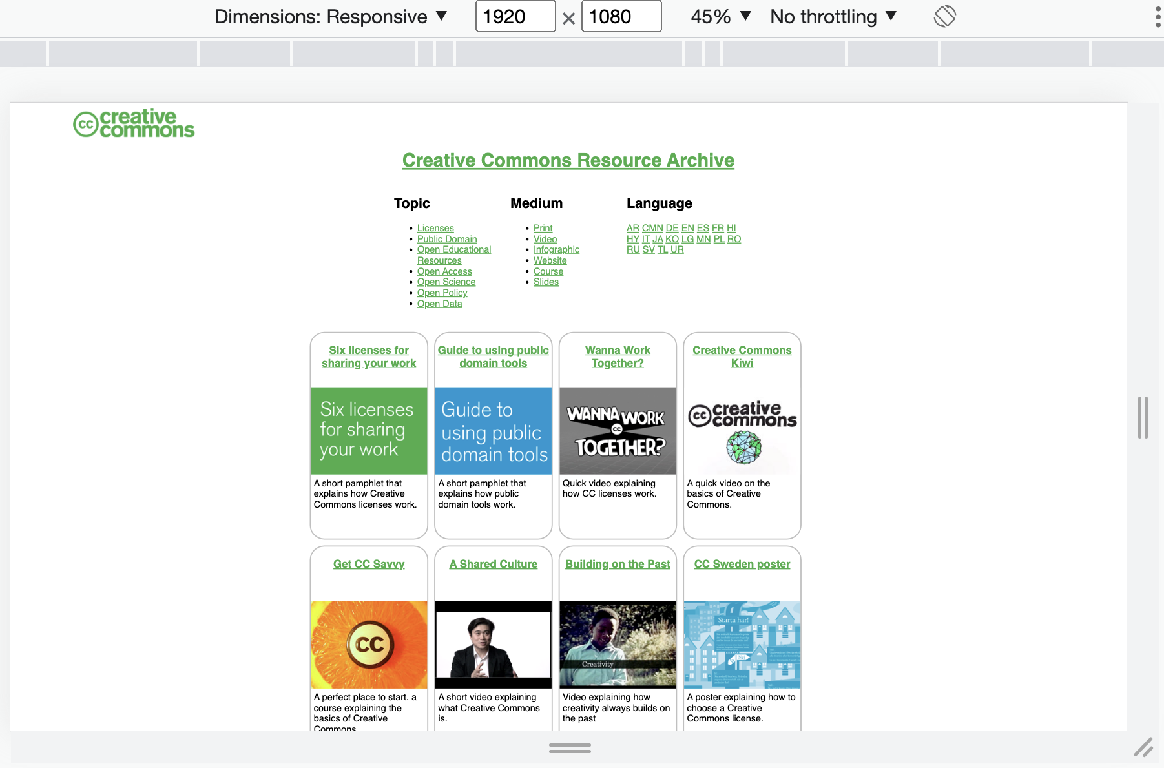Image resolution: width=1164 pixels, height=768 pixels.
Task: Select the RO language link
Action: (x=734, y=239)
